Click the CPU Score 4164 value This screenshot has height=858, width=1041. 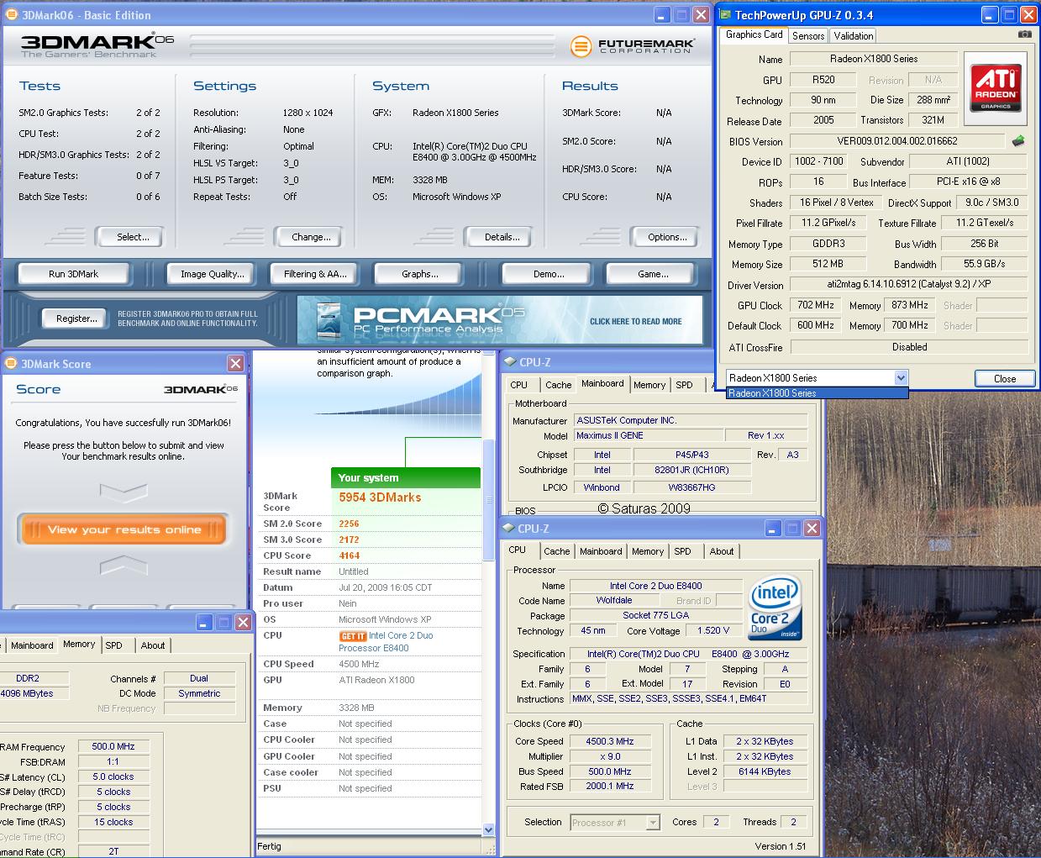[350, 555]
